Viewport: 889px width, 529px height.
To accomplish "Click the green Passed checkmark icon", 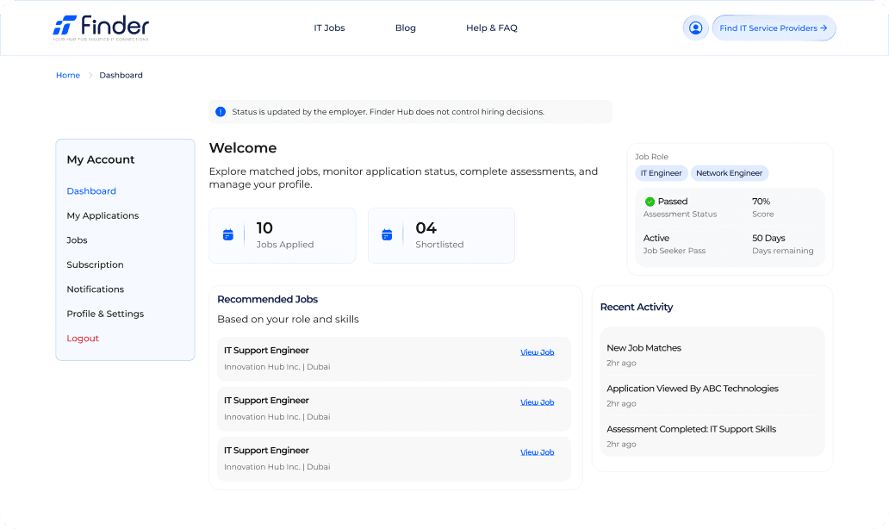I will 650,202.
